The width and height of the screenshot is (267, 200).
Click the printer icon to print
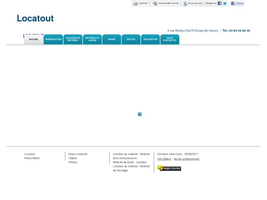[x=136, y=3]
